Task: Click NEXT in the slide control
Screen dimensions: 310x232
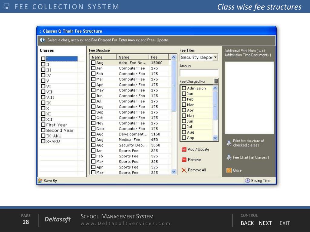Action: coord(265,223)
